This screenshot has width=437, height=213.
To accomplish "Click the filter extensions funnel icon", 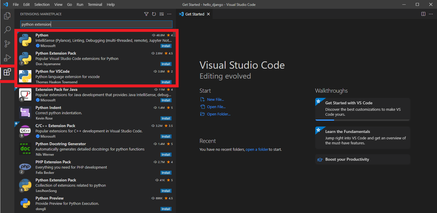I will [146, 14].
